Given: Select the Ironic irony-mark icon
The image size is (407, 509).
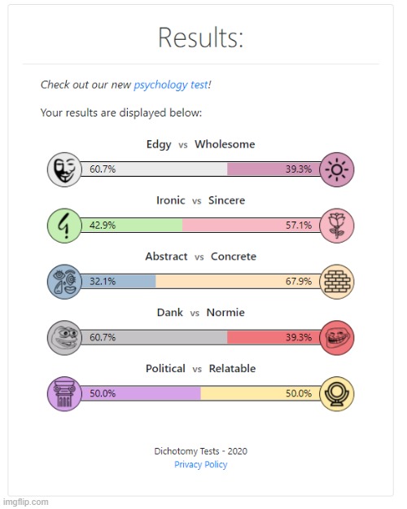Looking at the screenshot, I should click(64, 226).
